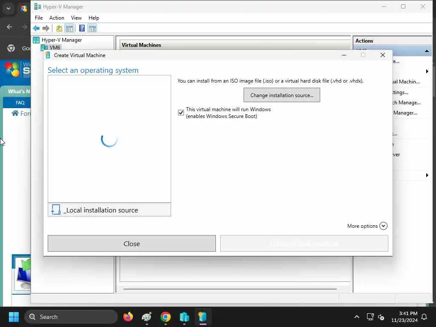Image resolution: width=436 pixels, height=327 pixels.
Task: Expand the lower Actions submenu arrow
Action: 427,175
